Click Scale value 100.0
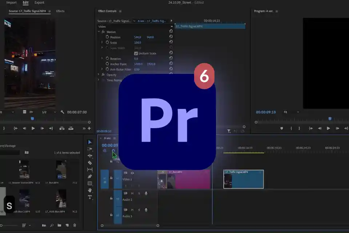 (x=137, y=42)
